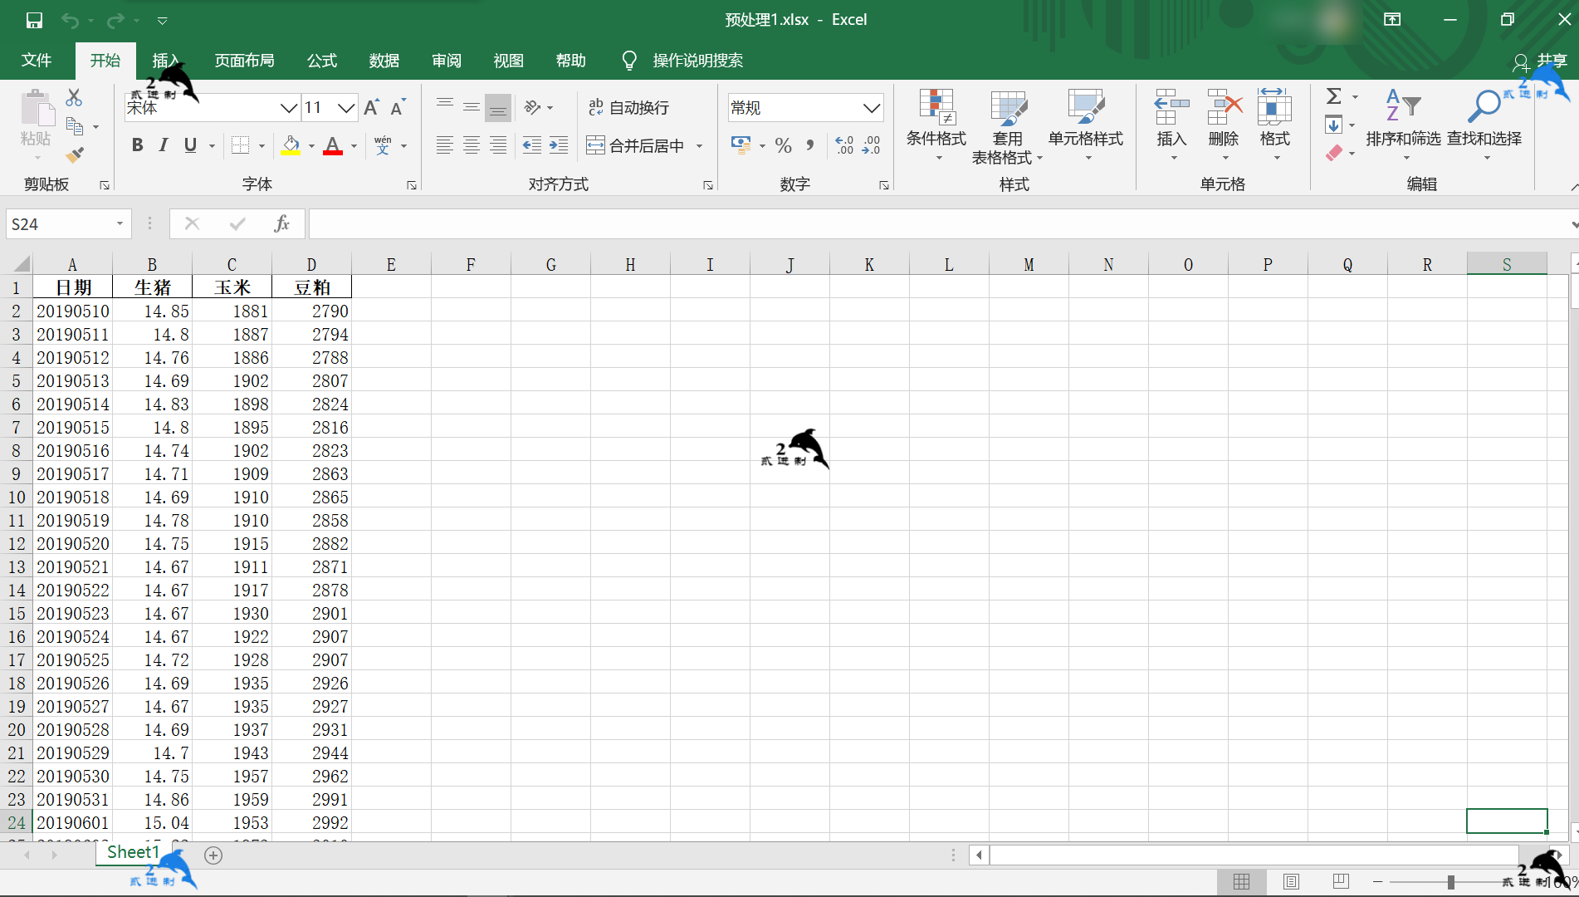
Task: Click the text orientation icon
Action: [532, 107]
